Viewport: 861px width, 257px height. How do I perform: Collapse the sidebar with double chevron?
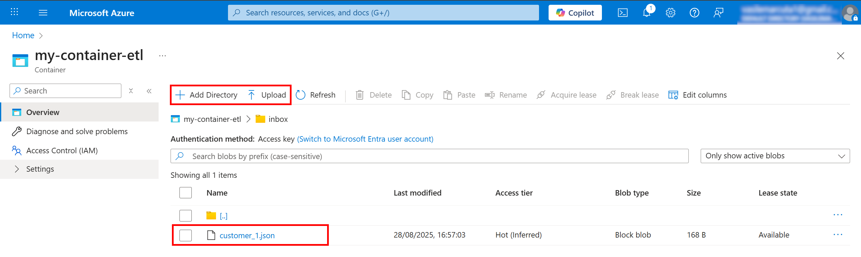[x=149, y=91]
